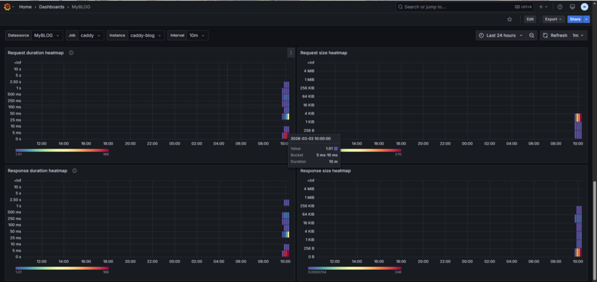The height and width of the screenshot is (282, 597).
Task: Go to Home breadcrumb
Action: click(x=25, y=7)
